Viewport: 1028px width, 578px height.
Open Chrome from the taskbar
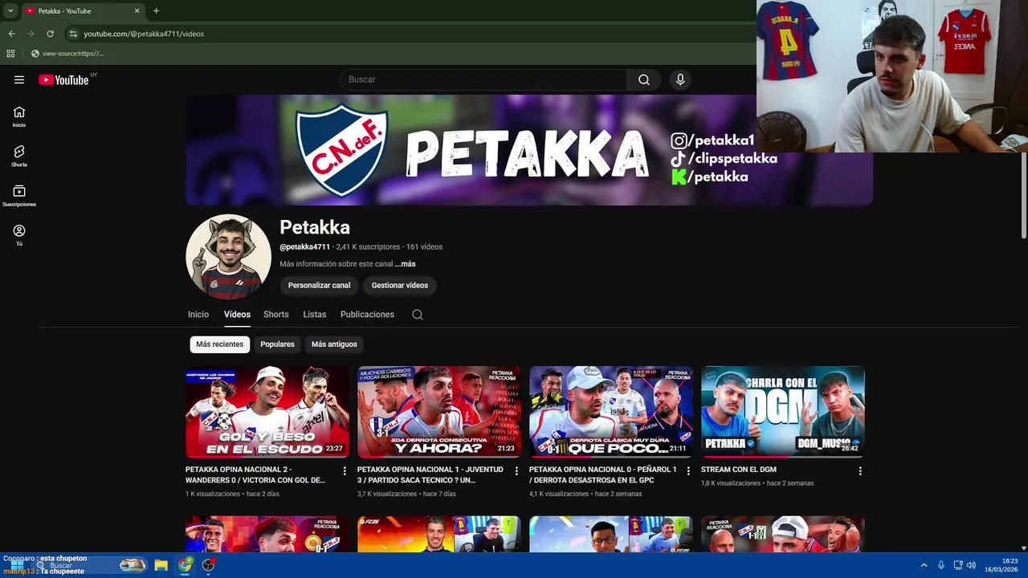point(186,565)
